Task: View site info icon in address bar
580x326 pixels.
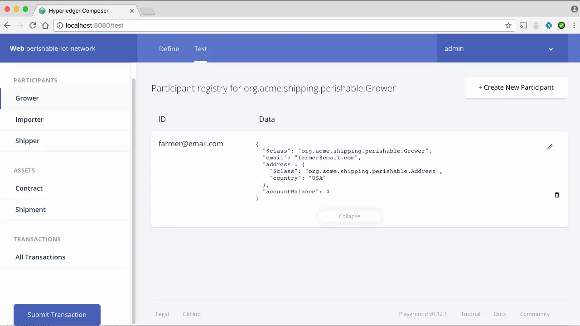Action: pos(60,25)
